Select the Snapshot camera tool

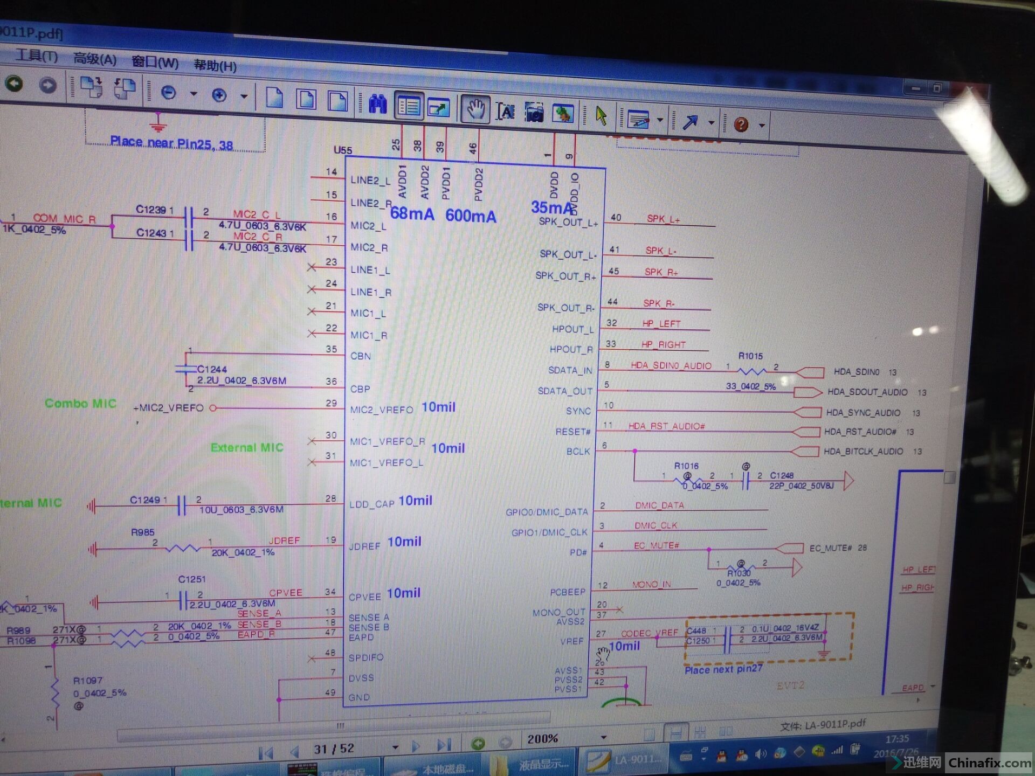[534, 113]
